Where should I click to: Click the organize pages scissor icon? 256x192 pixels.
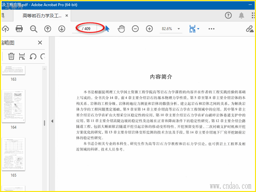pyautogui.click(x=22, y=56)
